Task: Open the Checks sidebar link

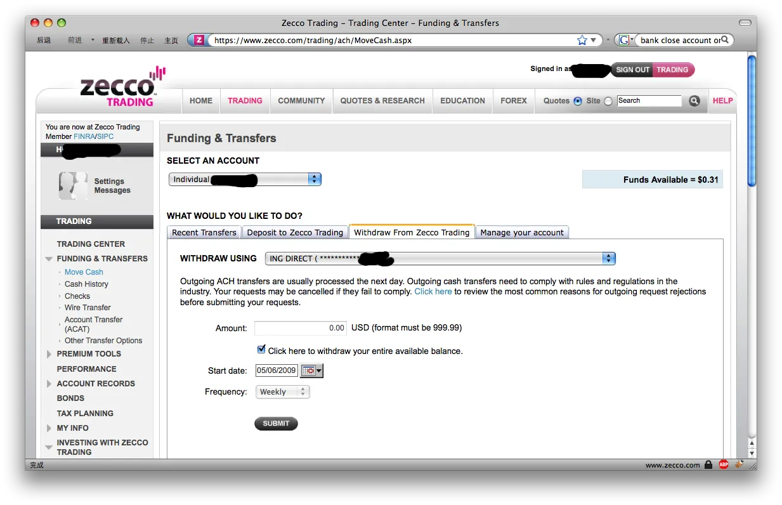Action: click(77, 296)
